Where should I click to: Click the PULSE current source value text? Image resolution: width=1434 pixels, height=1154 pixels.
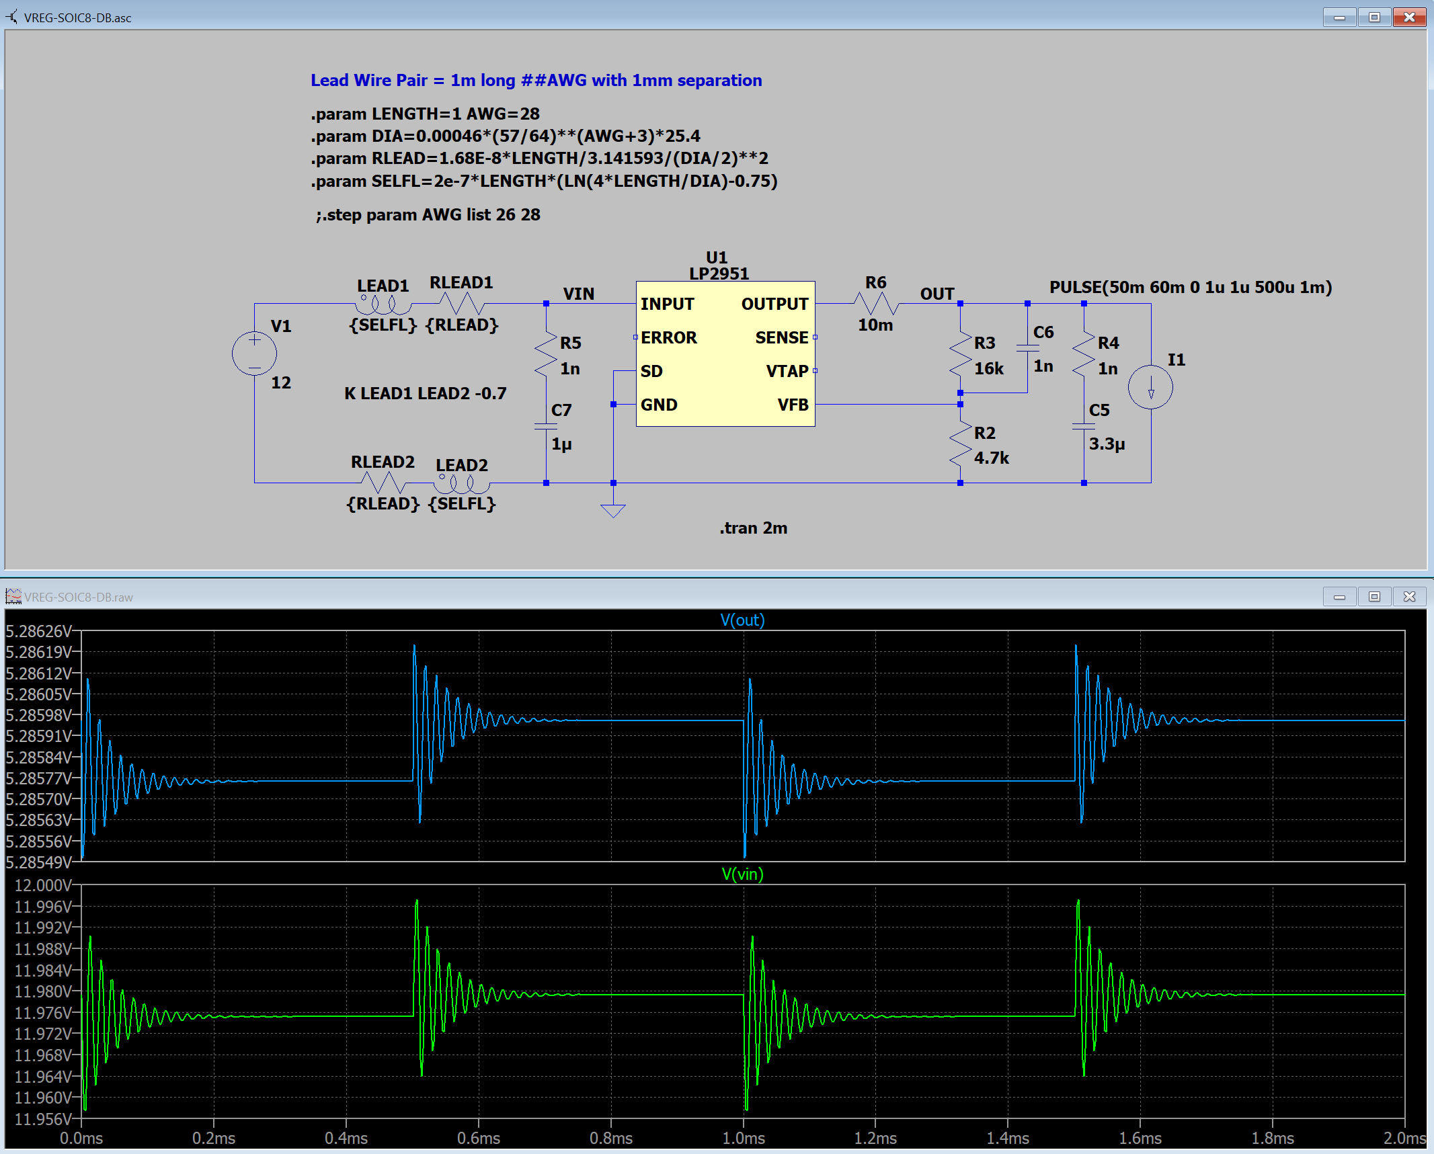1190,288
